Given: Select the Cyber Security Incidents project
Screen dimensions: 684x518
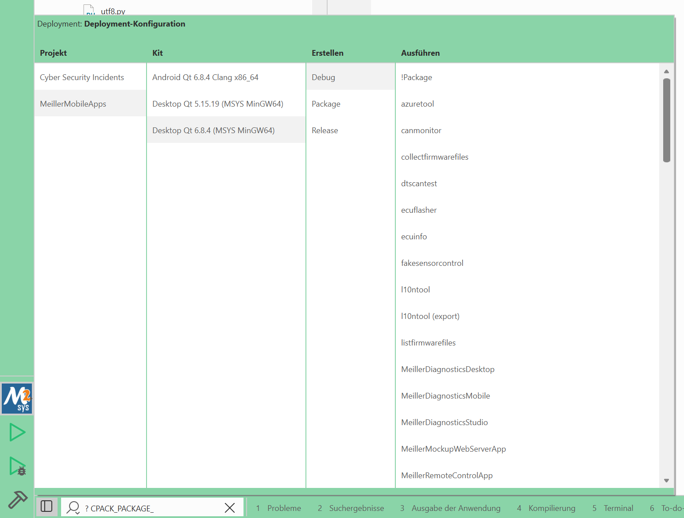Looking at the screenshot, I should click(x=82, y=77).
